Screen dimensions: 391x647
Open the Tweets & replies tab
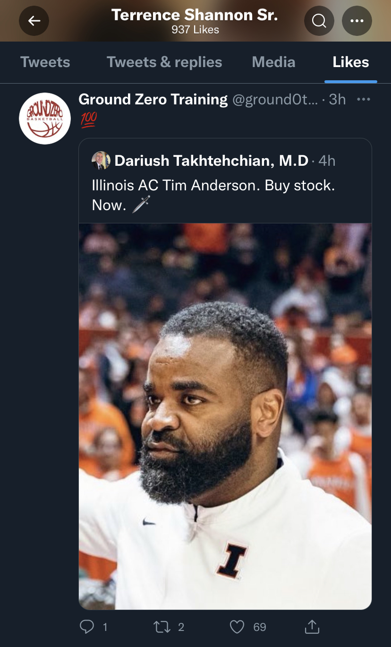point(164,62)
